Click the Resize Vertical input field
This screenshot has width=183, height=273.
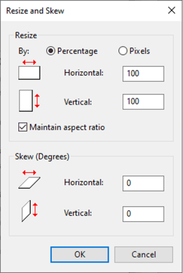[143, 102]
